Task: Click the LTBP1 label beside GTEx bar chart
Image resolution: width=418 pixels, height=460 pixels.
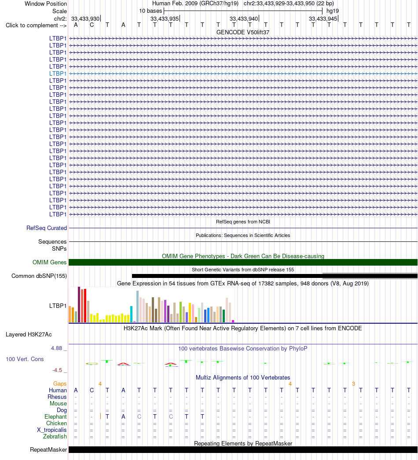Action: tap(58, 306)
